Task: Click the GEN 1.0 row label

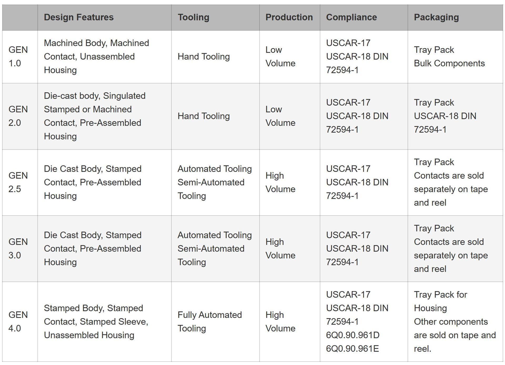Action: click(18, 57)
